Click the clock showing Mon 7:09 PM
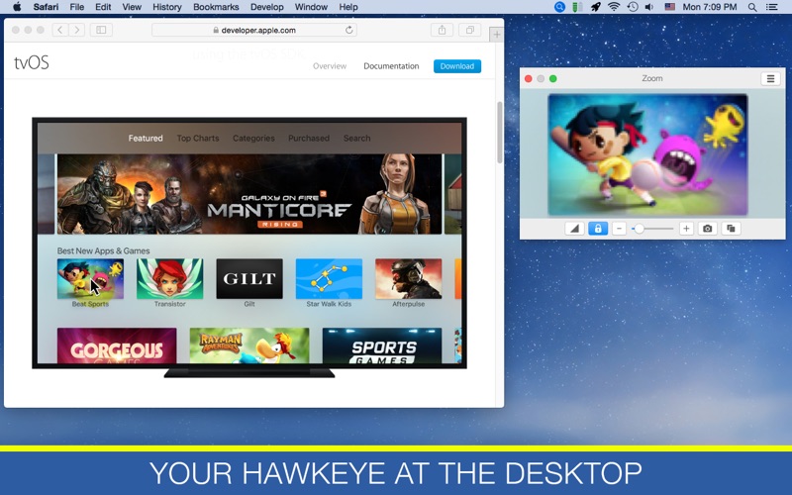Screen dimensions: 792x495 pos(709,7)
